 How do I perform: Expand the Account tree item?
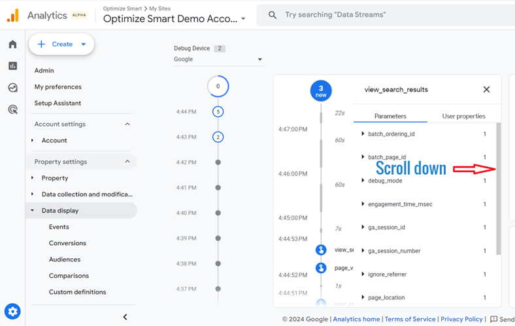[32, 140]
